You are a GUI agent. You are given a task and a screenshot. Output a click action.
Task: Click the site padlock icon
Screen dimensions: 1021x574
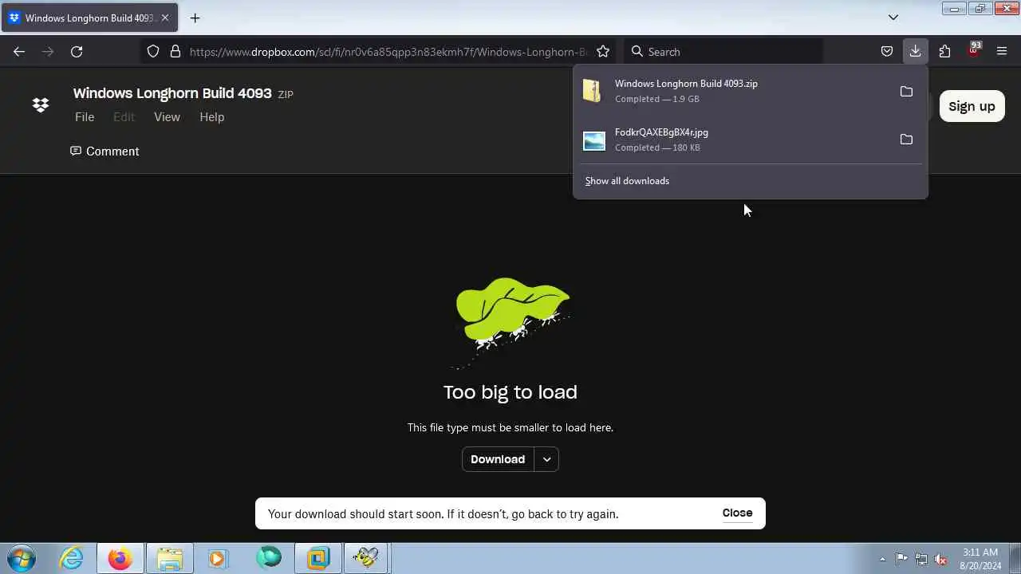(x=175, y=52)
